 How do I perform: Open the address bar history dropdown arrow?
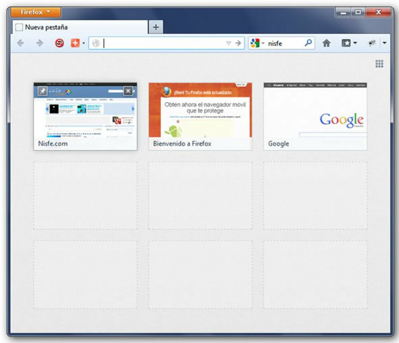pyautogui.click(x=229, y=43)
